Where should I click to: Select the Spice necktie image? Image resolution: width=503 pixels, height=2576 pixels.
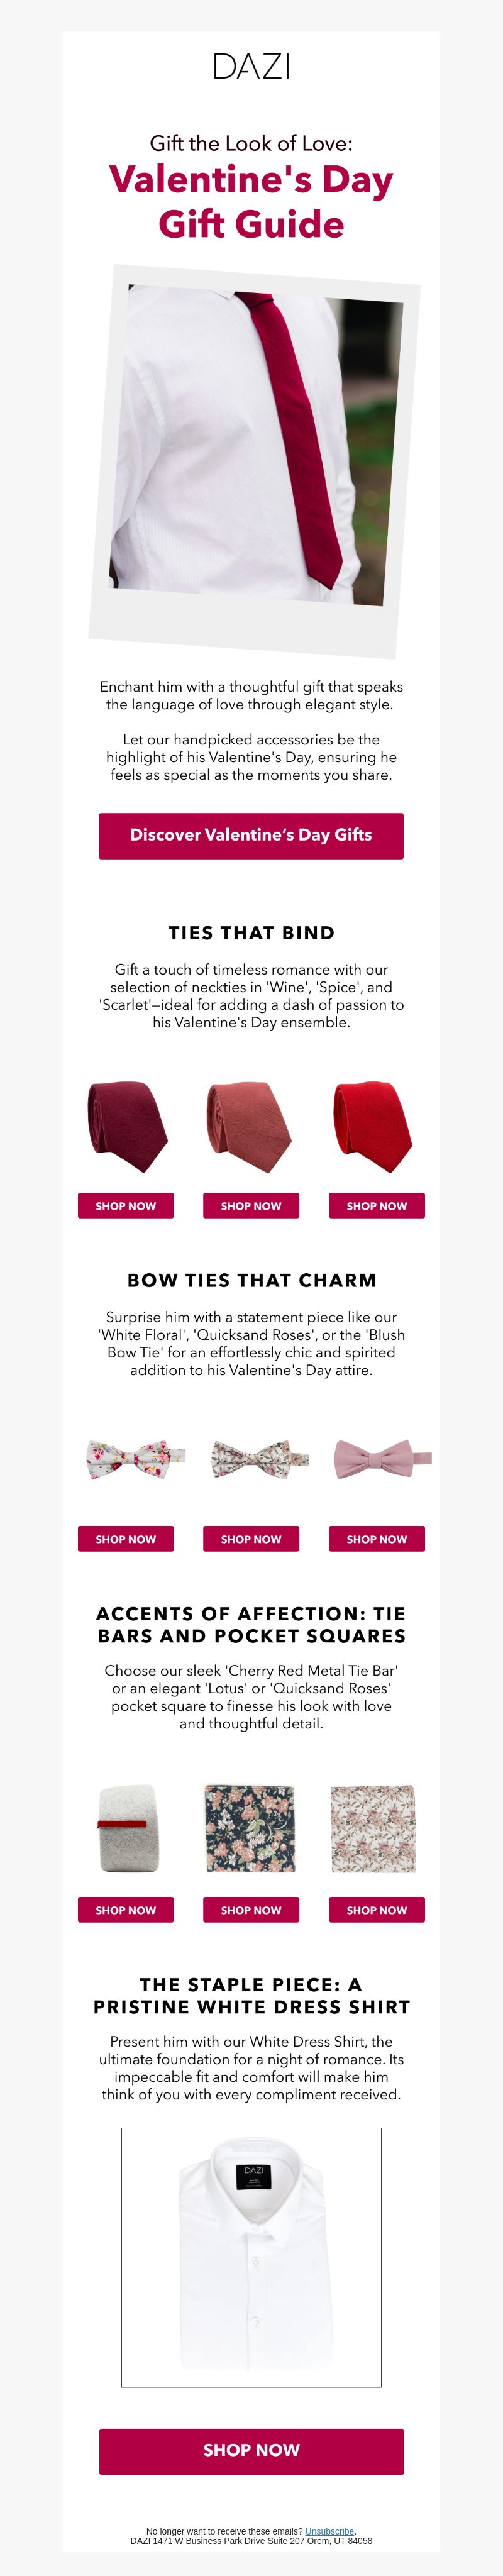coord(251,1126)
